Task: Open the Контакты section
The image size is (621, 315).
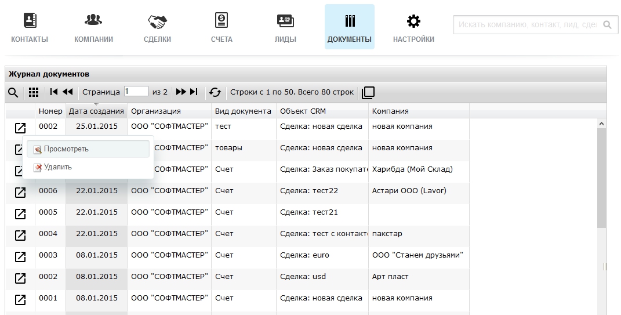Action: [x=30, y=27]
